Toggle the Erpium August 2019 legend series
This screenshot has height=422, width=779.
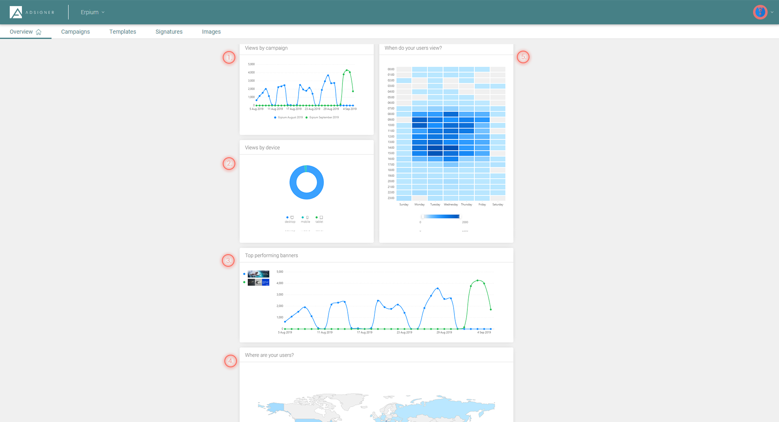288,118
